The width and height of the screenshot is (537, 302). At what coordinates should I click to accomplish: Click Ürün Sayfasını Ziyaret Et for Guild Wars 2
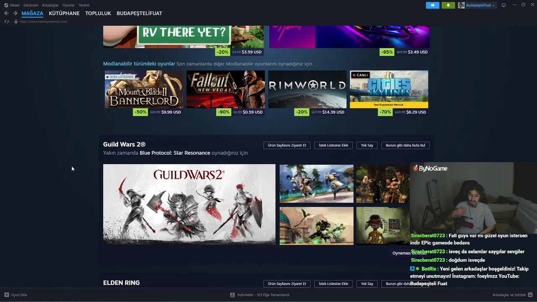pos(287,145)
